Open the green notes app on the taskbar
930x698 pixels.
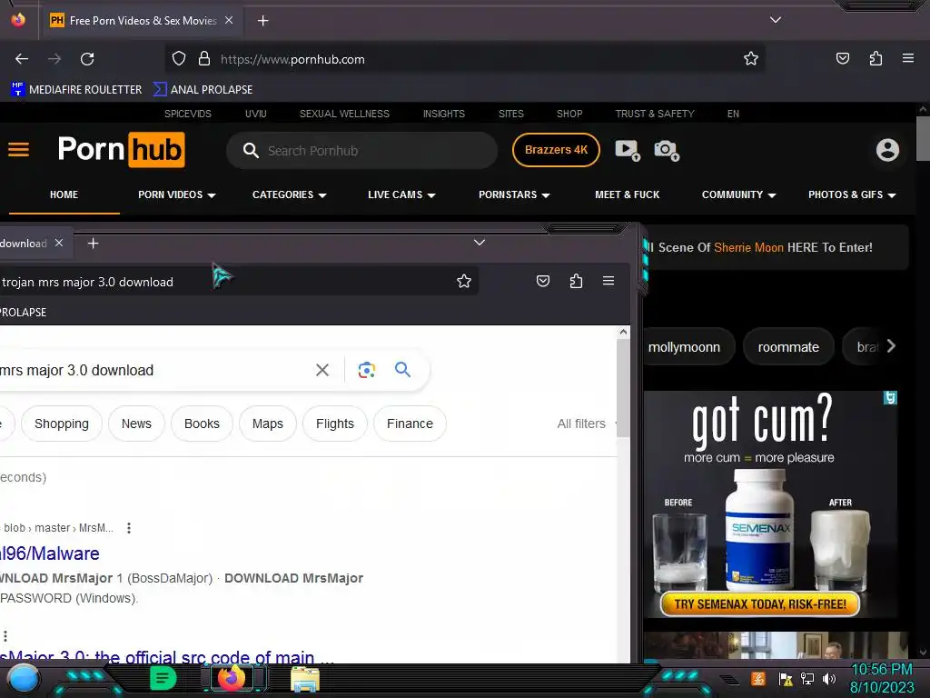[x=163, y=678]
